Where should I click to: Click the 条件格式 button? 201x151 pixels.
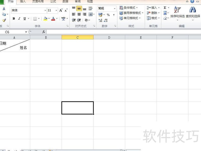(x=128, y=8)
